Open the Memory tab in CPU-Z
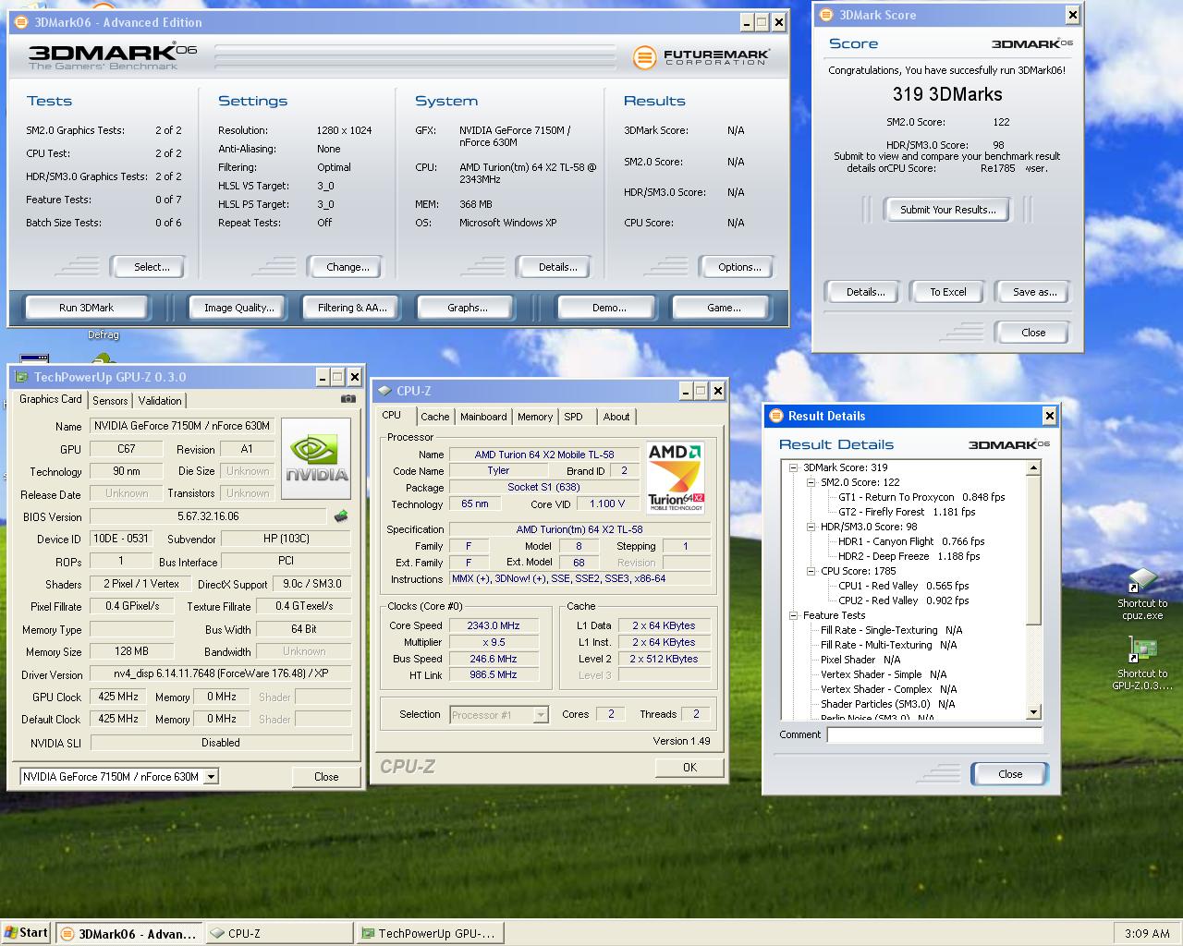This screenshot has height=946, width=1183. (x=535, y=418)
